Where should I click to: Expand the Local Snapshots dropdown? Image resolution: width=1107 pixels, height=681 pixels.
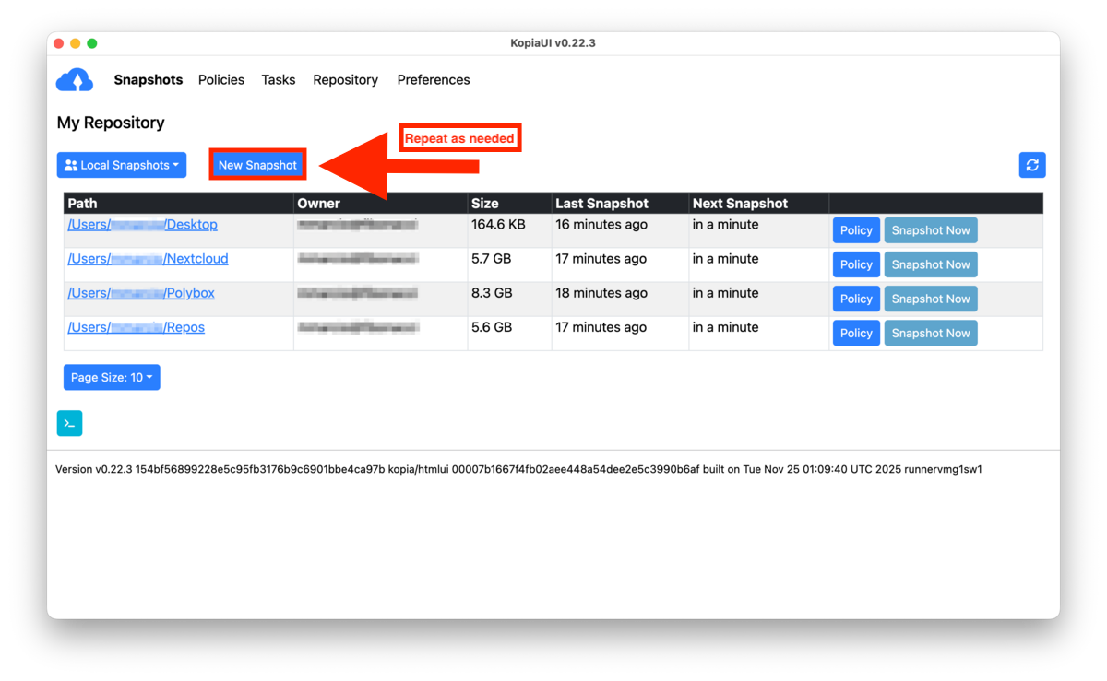(122, 165)
